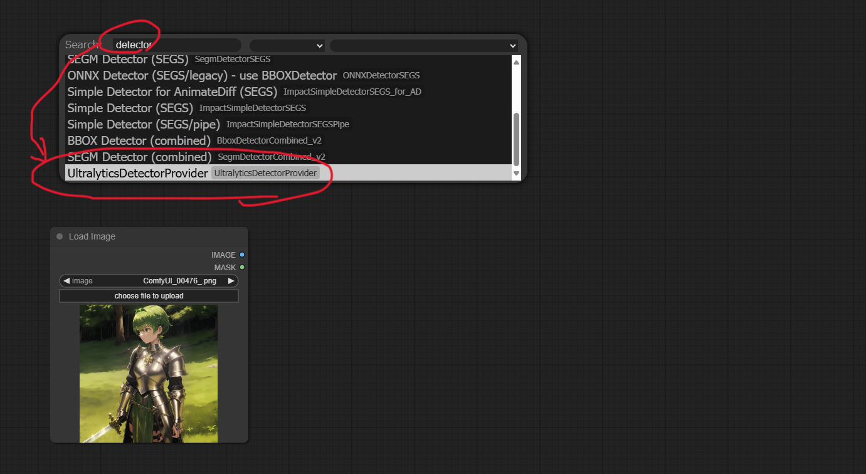Select UltralyticsDetectorProvider from results
This screenshot has height=474, width=866.
[288, 173]
